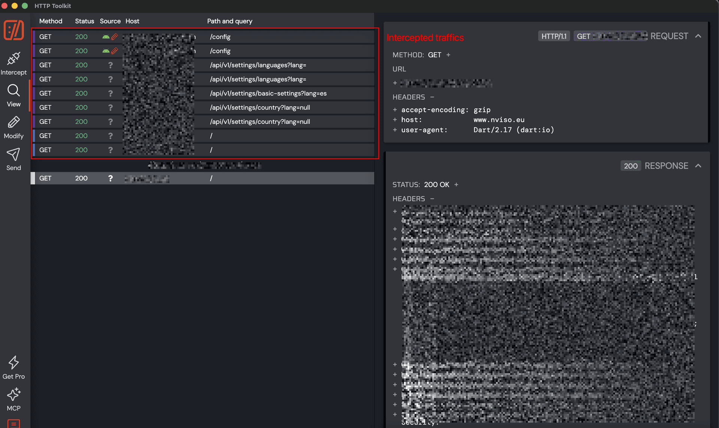Open the View page
Viewport: 719px width, 428px height.
(x=13, y=95)
